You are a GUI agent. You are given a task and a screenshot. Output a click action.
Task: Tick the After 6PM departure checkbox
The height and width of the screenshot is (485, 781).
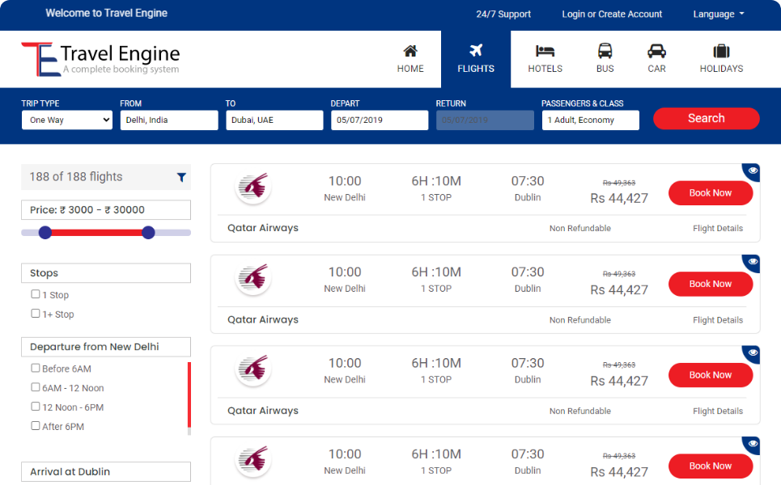[x=36, y=425]
